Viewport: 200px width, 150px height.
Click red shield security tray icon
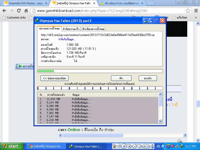(172, 146)
